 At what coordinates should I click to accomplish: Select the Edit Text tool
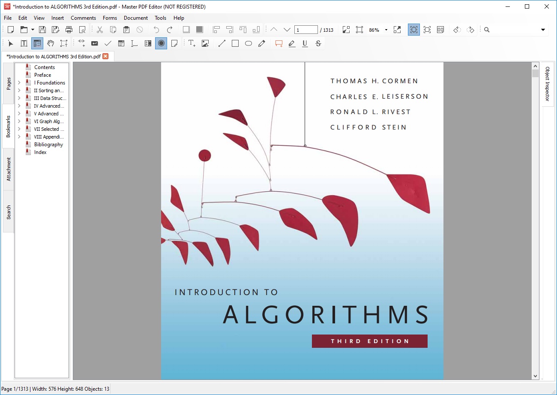pyautogui.click(x=24, y=43)
